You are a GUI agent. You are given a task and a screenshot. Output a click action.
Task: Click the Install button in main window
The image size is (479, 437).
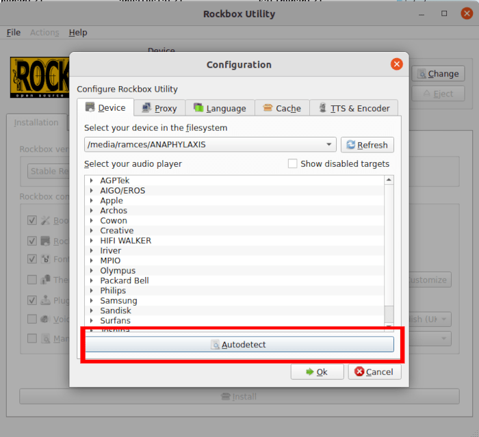[x=239, y=397]
